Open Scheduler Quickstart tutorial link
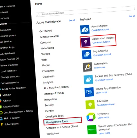The height and width of the screenshot is (138, 137). [x=105, y=105]
